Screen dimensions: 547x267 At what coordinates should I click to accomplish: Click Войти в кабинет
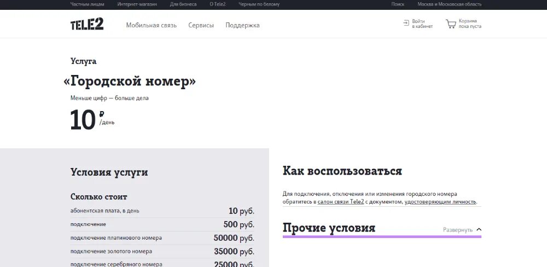coord(422,24)
